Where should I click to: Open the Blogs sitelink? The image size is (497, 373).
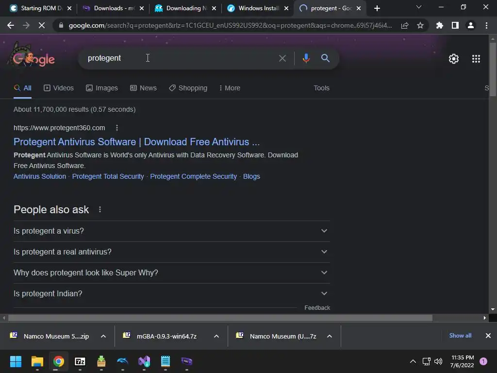251,176
